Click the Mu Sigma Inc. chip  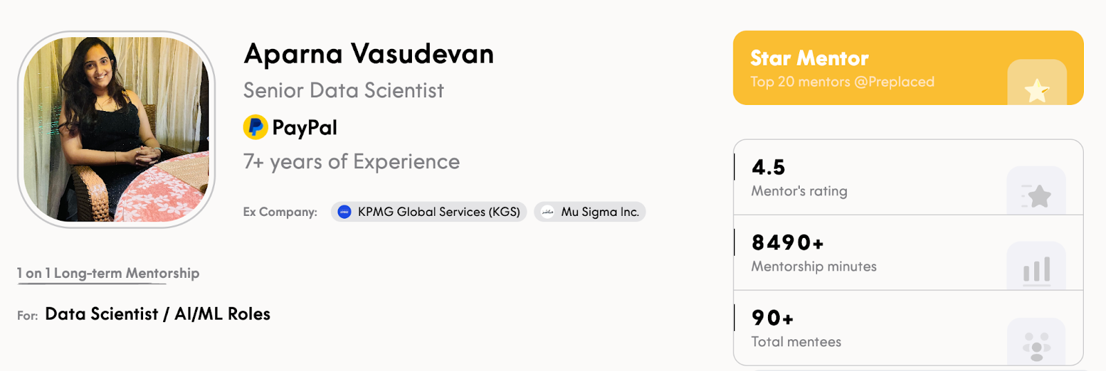click(x=590, y=212)
